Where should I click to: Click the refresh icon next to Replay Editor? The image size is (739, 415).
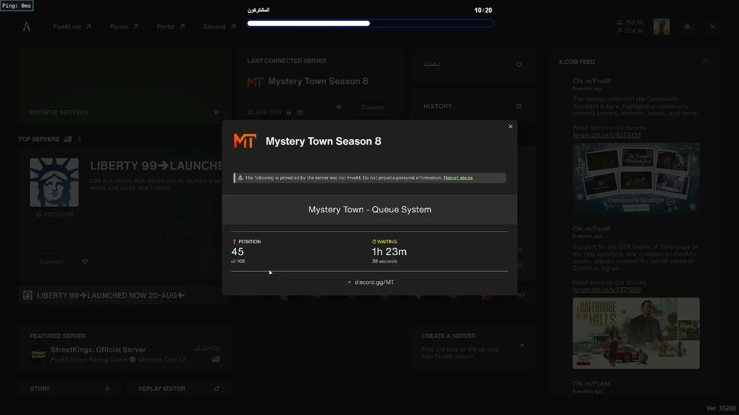[x=217, y=388]
